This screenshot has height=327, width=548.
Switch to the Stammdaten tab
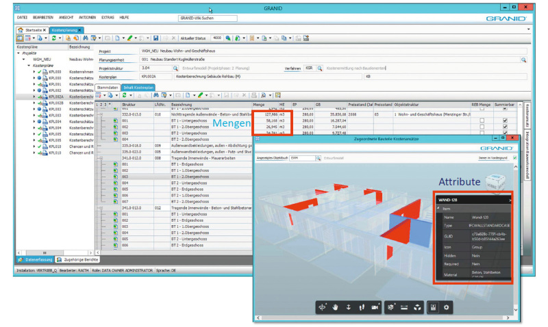(108, 88)
